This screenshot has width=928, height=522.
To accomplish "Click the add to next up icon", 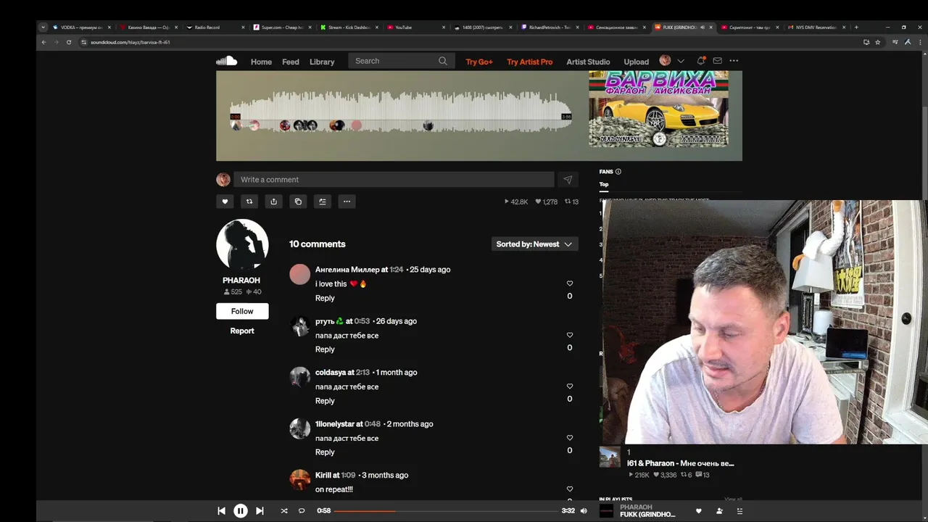I will [323, 202].
